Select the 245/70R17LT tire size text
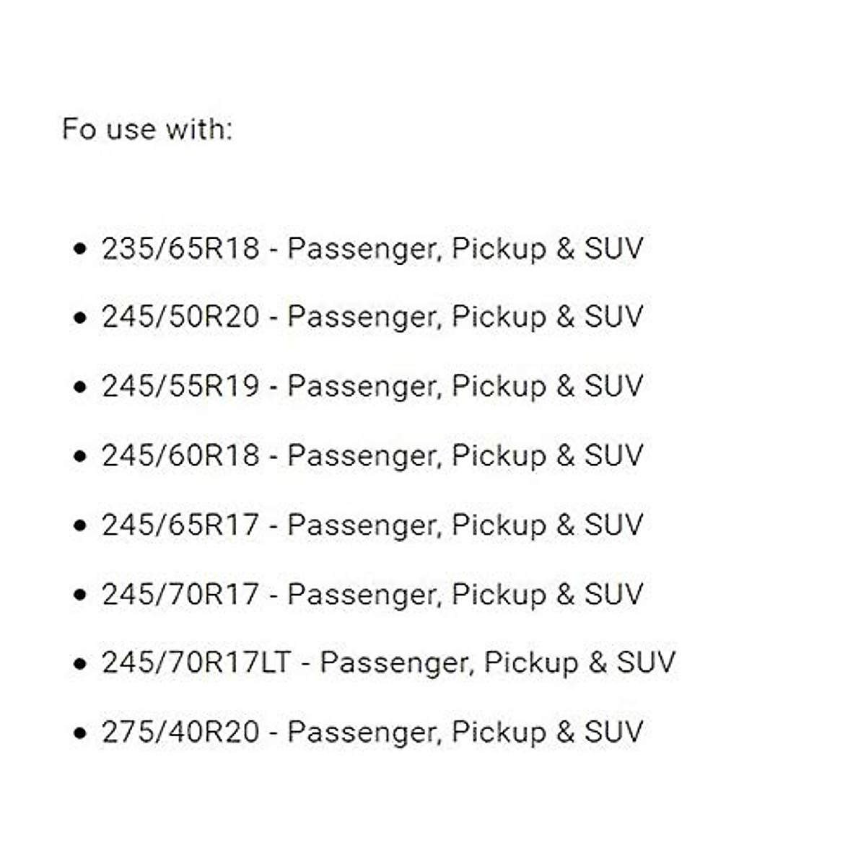The height and width of the screenshot is (866, 866). (196, 663)
